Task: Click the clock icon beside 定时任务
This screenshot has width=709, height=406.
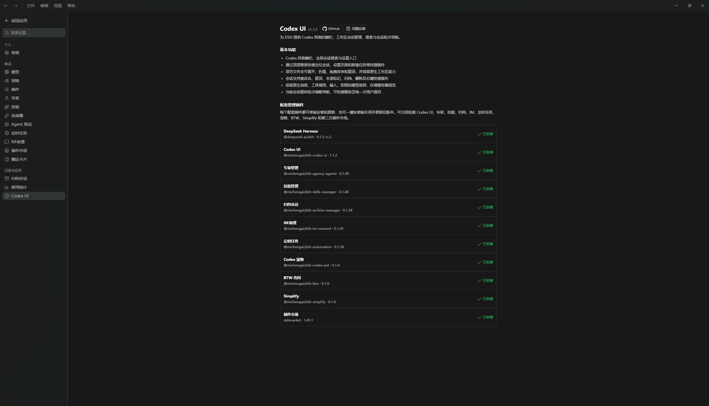Action: [7, 133]
